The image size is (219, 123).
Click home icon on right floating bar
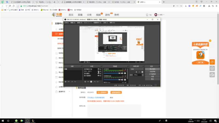point(212,68)
